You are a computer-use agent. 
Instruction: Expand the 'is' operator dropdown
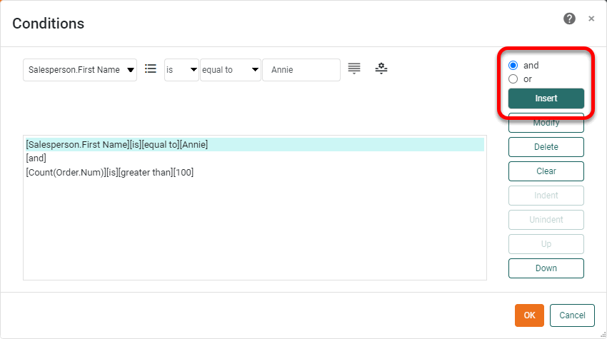click(x=181, y=70)
